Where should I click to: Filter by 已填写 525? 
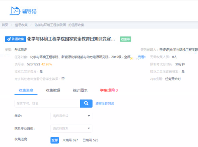coord(90,140)
